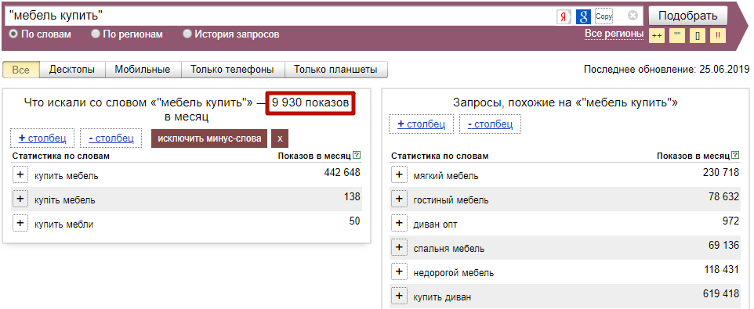Add 'купить мебель' with its plus button
The image size is (754, 309).
click(20, 175)
